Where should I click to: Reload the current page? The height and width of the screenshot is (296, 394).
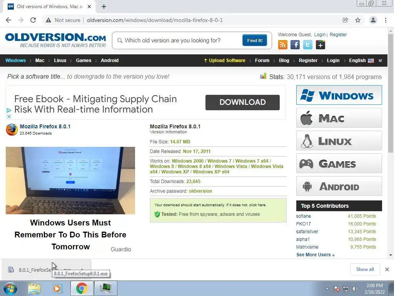pyautogui.click(x=33, y=20)
